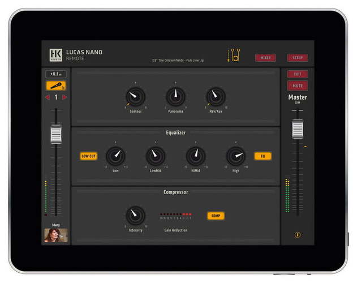
Task: Click the 'LUCAS NANO' title text
Action: click(84, 53)
